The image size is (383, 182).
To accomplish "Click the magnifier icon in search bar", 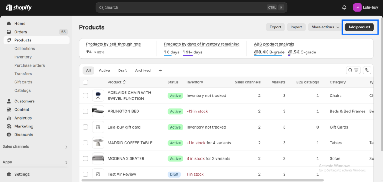I will 101,7.
